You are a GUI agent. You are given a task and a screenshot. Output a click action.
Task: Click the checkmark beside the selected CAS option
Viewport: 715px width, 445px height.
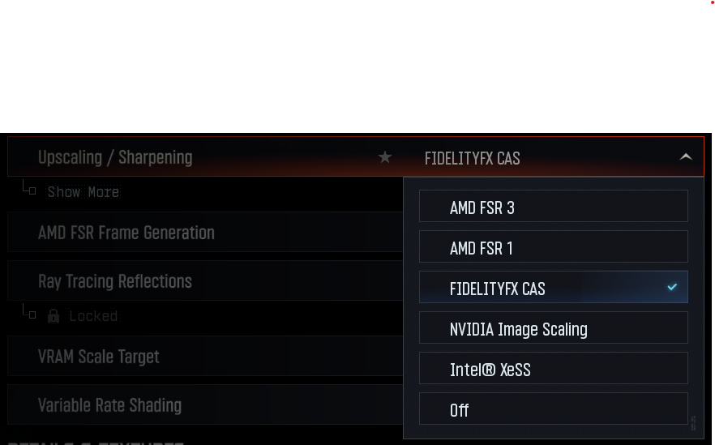click(x=672, y=287)
